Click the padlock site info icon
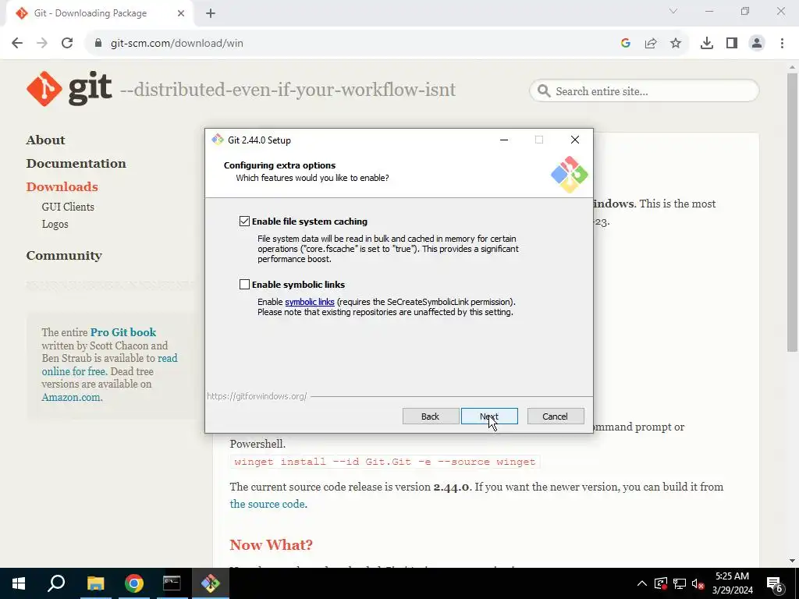799x599 pixels. pyautogui.click(x=98, y=44)
